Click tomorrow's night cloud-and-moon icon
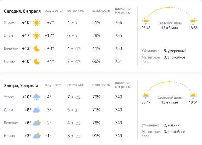The width and height of the screenshot is (202, 145). tap(37, 136)
